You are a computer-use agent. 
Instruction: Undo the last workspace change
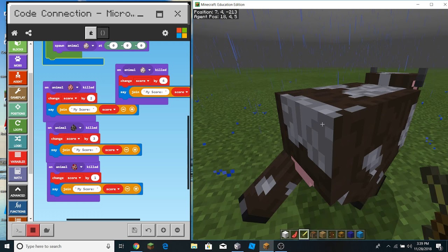point(148,230)
